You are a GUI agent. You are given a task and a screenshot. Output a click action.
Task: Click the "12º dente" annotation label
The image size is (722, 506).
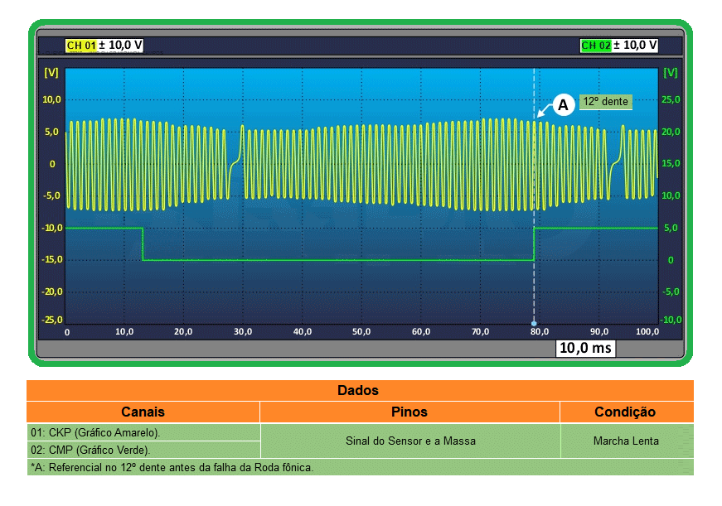tap(605, 102)
